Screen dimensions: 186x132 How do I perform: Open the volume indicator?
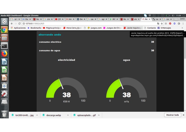(173, 15)
